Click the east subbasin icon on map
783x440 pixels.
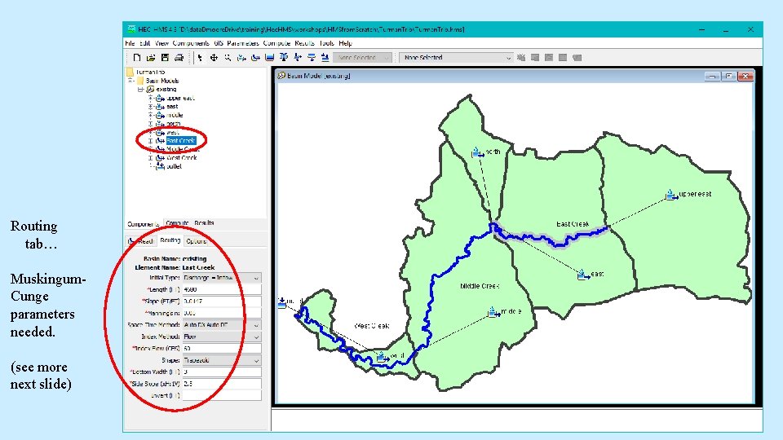click(582, 275)
